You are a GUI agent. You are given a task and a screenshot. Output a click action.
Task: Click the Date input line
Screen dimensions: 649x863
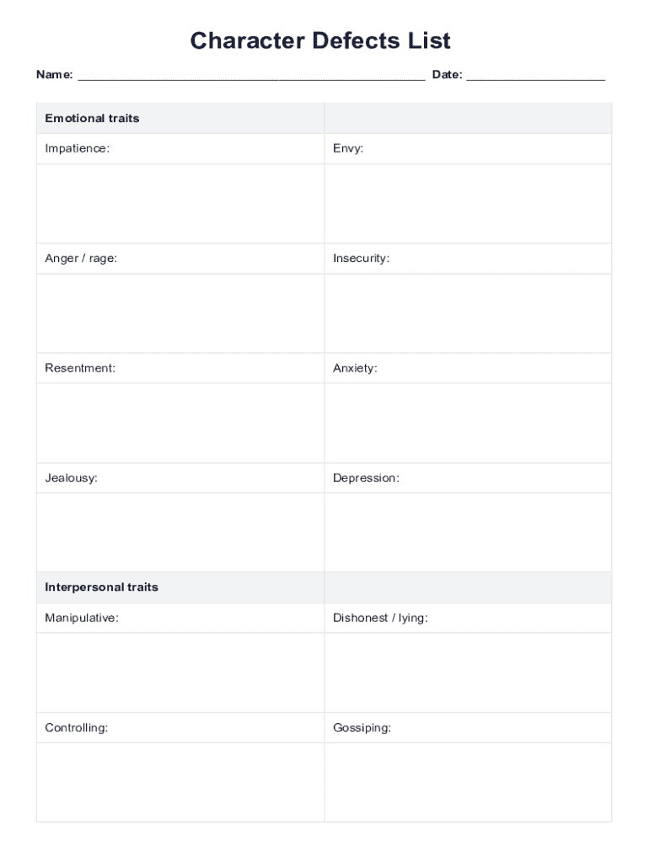click(535, 75)
